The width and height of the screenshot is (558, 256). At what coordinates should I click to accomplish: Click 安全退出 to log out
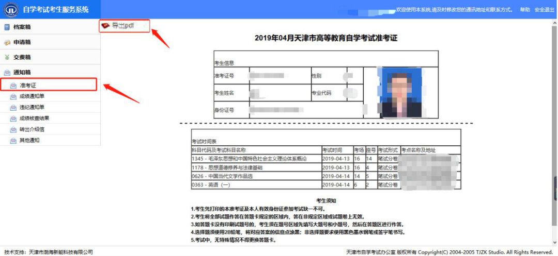[544, 10]
